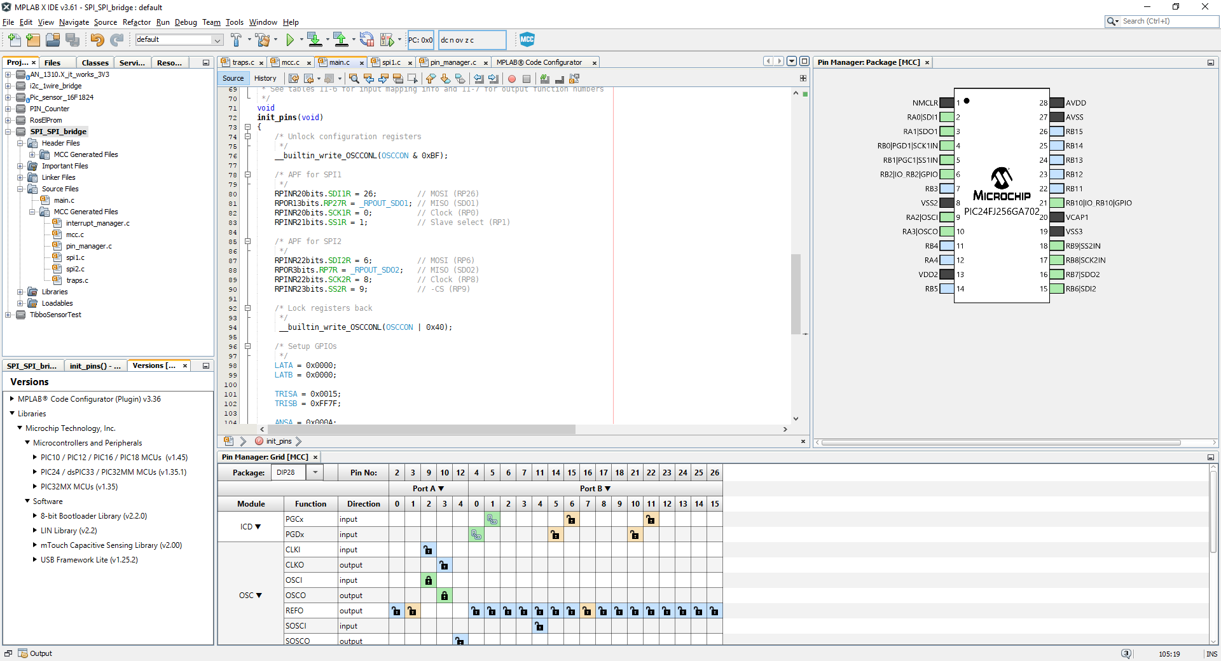The image size is (1221, 661).
Task: Open the Tools menu
Action: 235,22
